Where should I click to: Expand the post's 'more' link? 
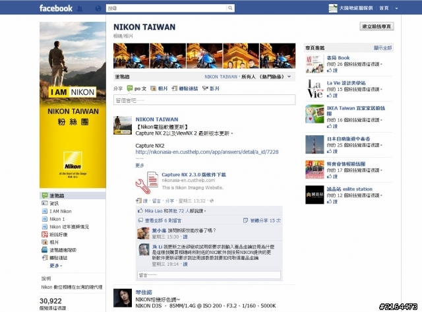tap(140, 166)
